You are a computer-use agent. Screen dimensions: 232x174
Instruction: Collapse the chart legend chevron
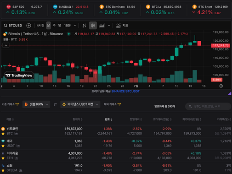pyautogui.click(x=6, y=45)
